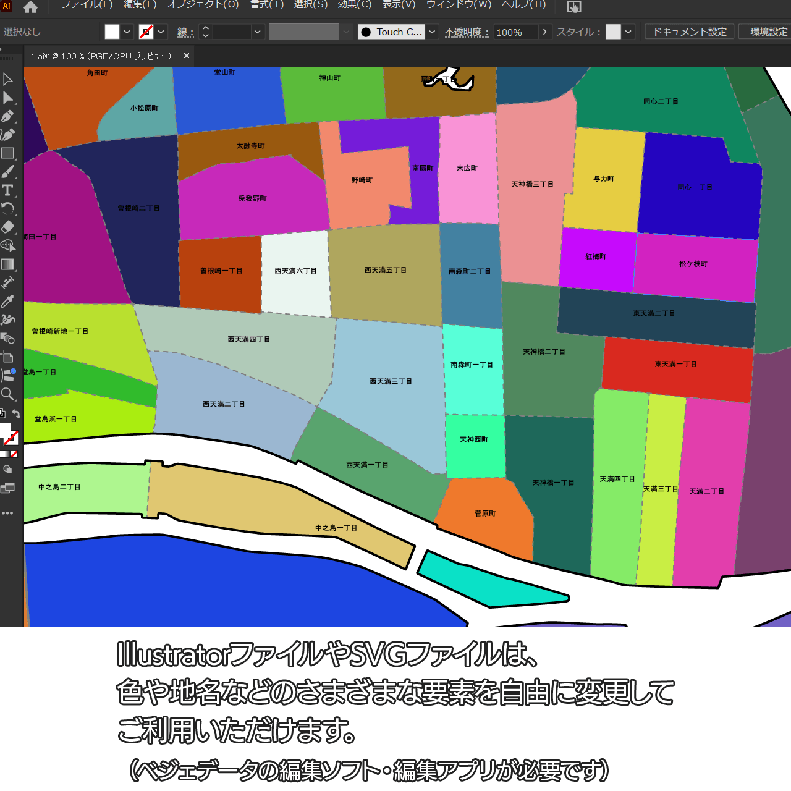Click the ドキュメント設定 button
This screenshot has height=791, width=791.
(x=690, y=32)
